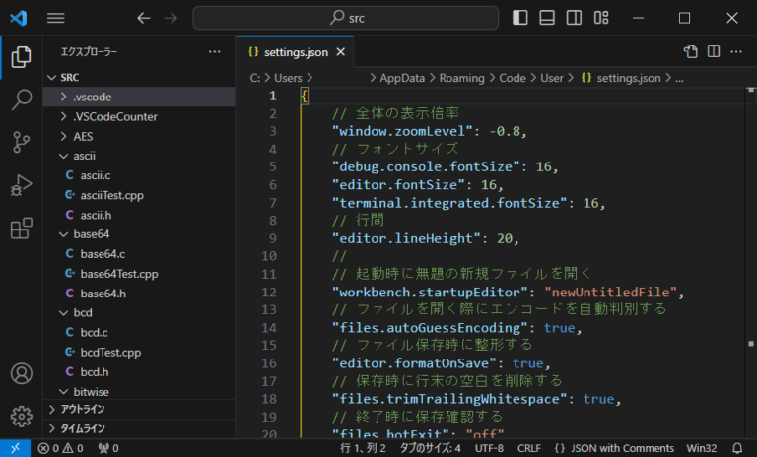Expand the .vscode folder
This screenshot has height=457, width=757.
click(x=92, y=97)
